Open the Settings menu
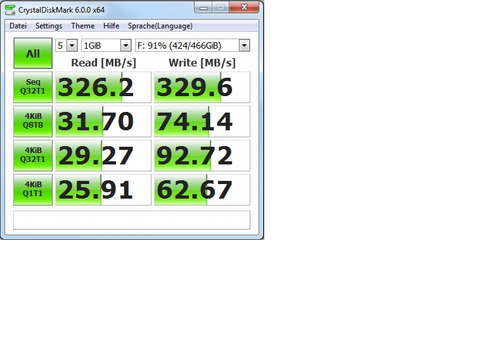Screen dimensions: 495x339 point(49,26)
